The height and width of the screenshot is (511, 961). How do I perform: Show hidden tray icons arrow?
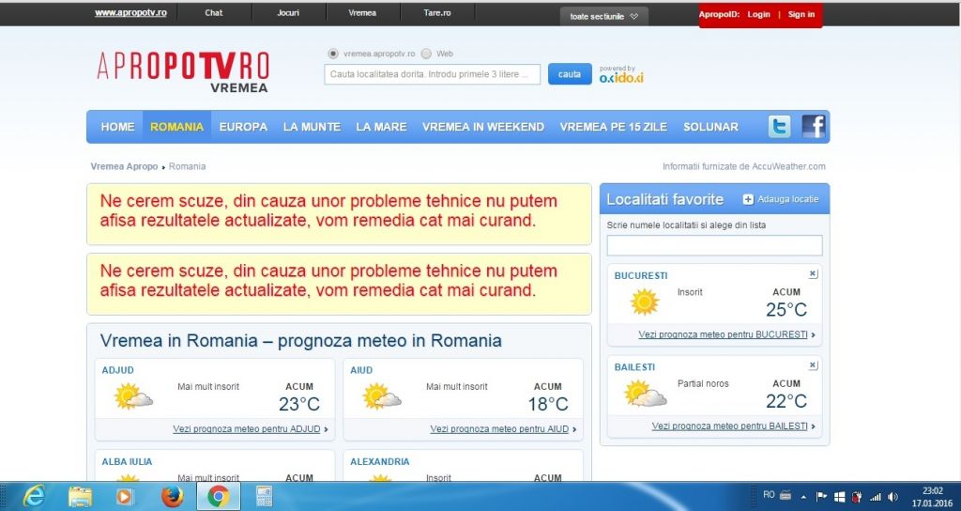click(x=803, y=496)
